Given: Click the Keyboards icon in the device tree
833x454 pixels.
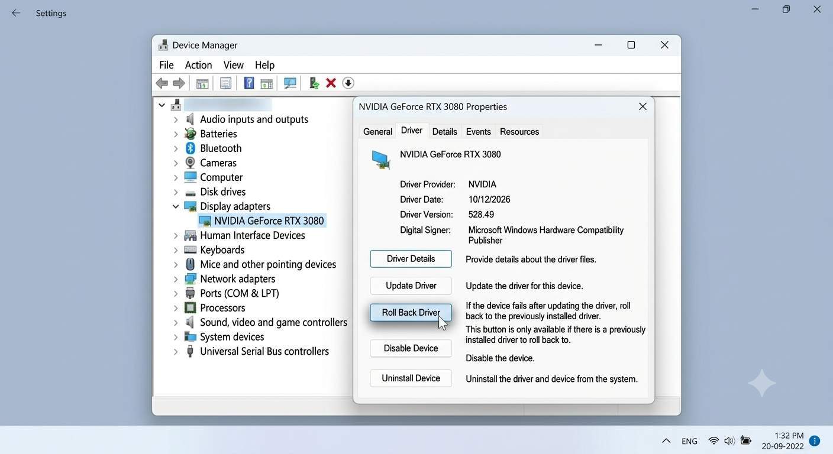Looking at the screenshot, I should [x=191, y=250].
